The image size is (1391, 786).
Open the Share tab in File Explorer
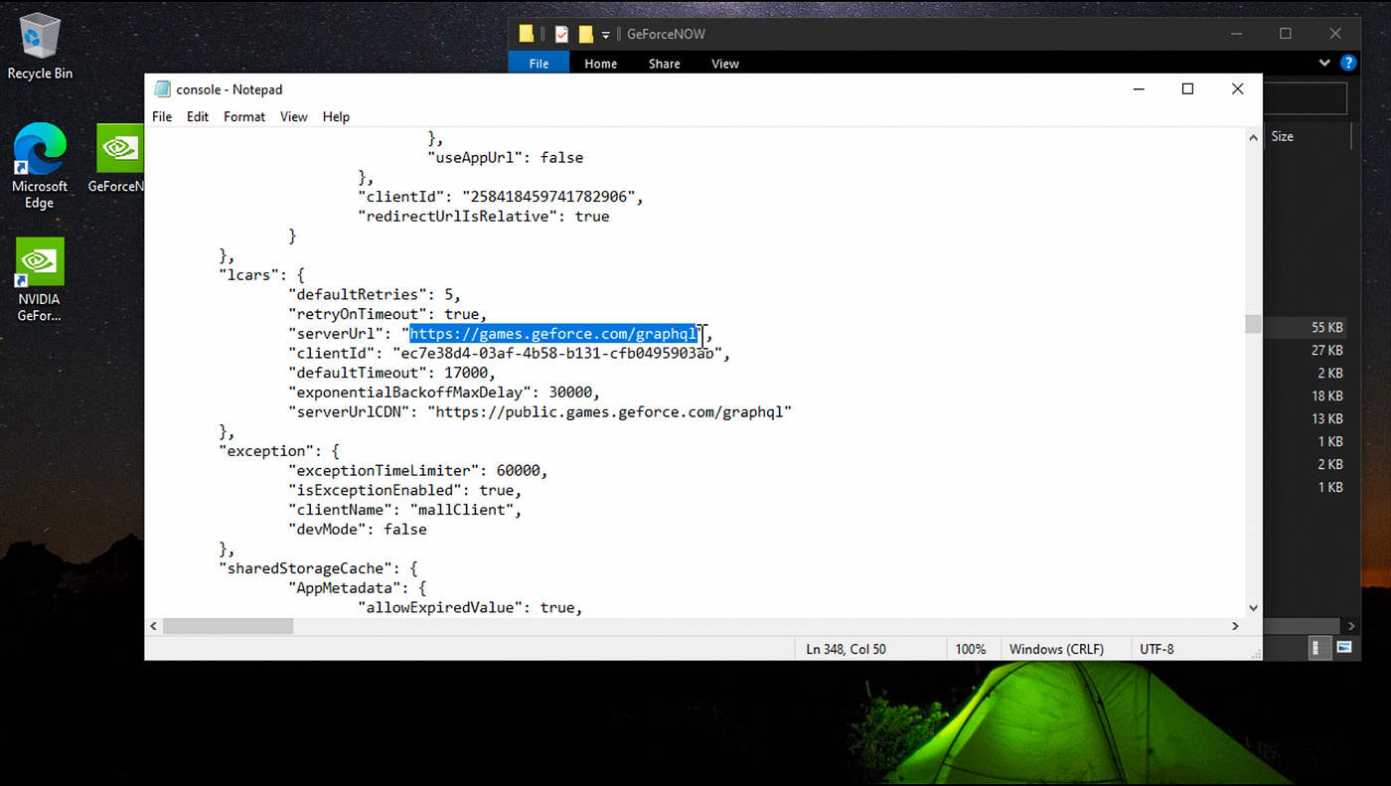(x=665, y=64)
